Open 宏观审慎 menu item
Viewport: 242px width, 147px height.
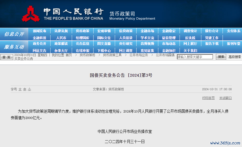coord(104,31)
